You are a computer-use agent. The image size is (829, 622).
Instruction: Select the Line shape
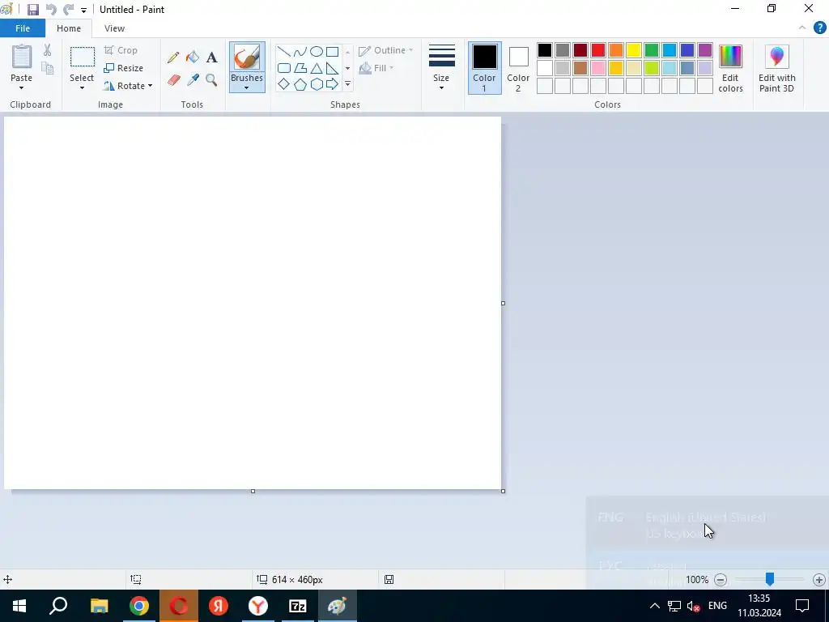(284, 52)
